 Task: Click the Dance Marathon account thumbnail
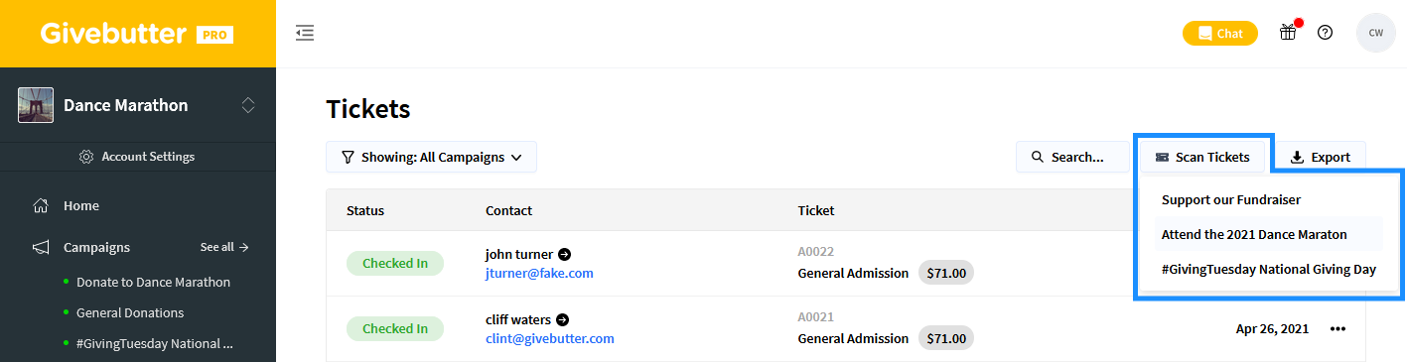36,105
